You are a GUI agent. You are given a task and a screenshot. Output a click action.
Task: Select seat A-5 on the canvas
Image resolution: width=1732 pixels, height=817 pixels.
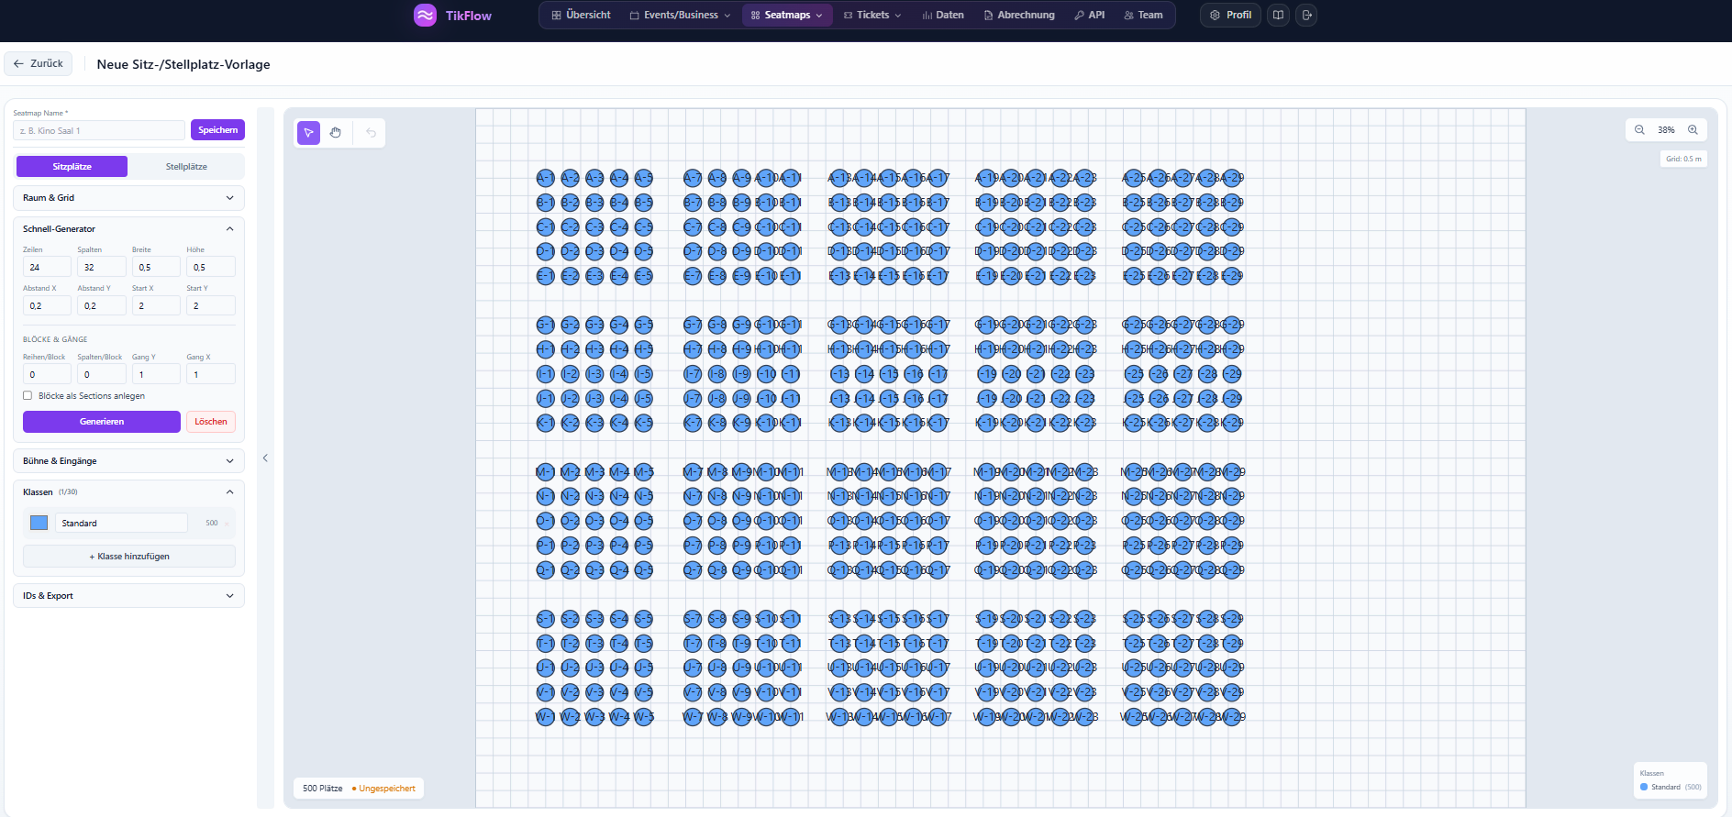[x=644, y=178]
